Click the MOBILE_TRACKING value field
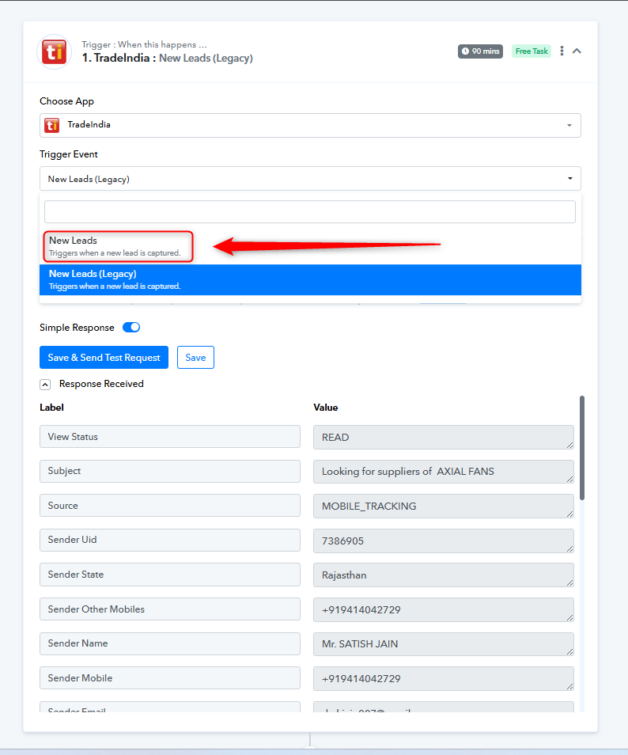The image size is (628, 755). pos(443,506)
